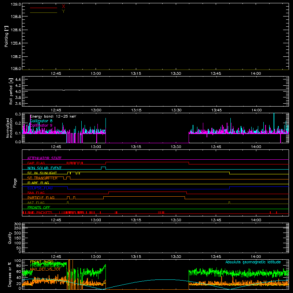Select the Degrees or % axis title

[10, 274]
